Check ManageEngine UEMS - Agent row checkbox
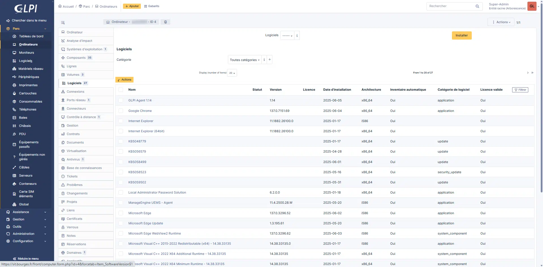 coord(121,203)
